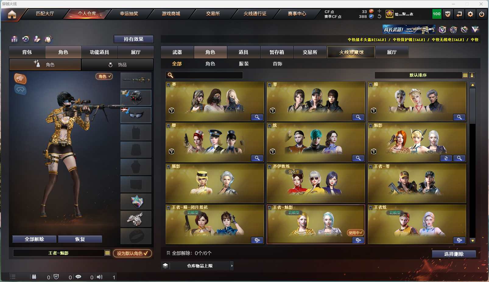Click the 全部解除 button
Image resolution: width=489 pixels, height=282 pixels.
[x=34, y=239]
